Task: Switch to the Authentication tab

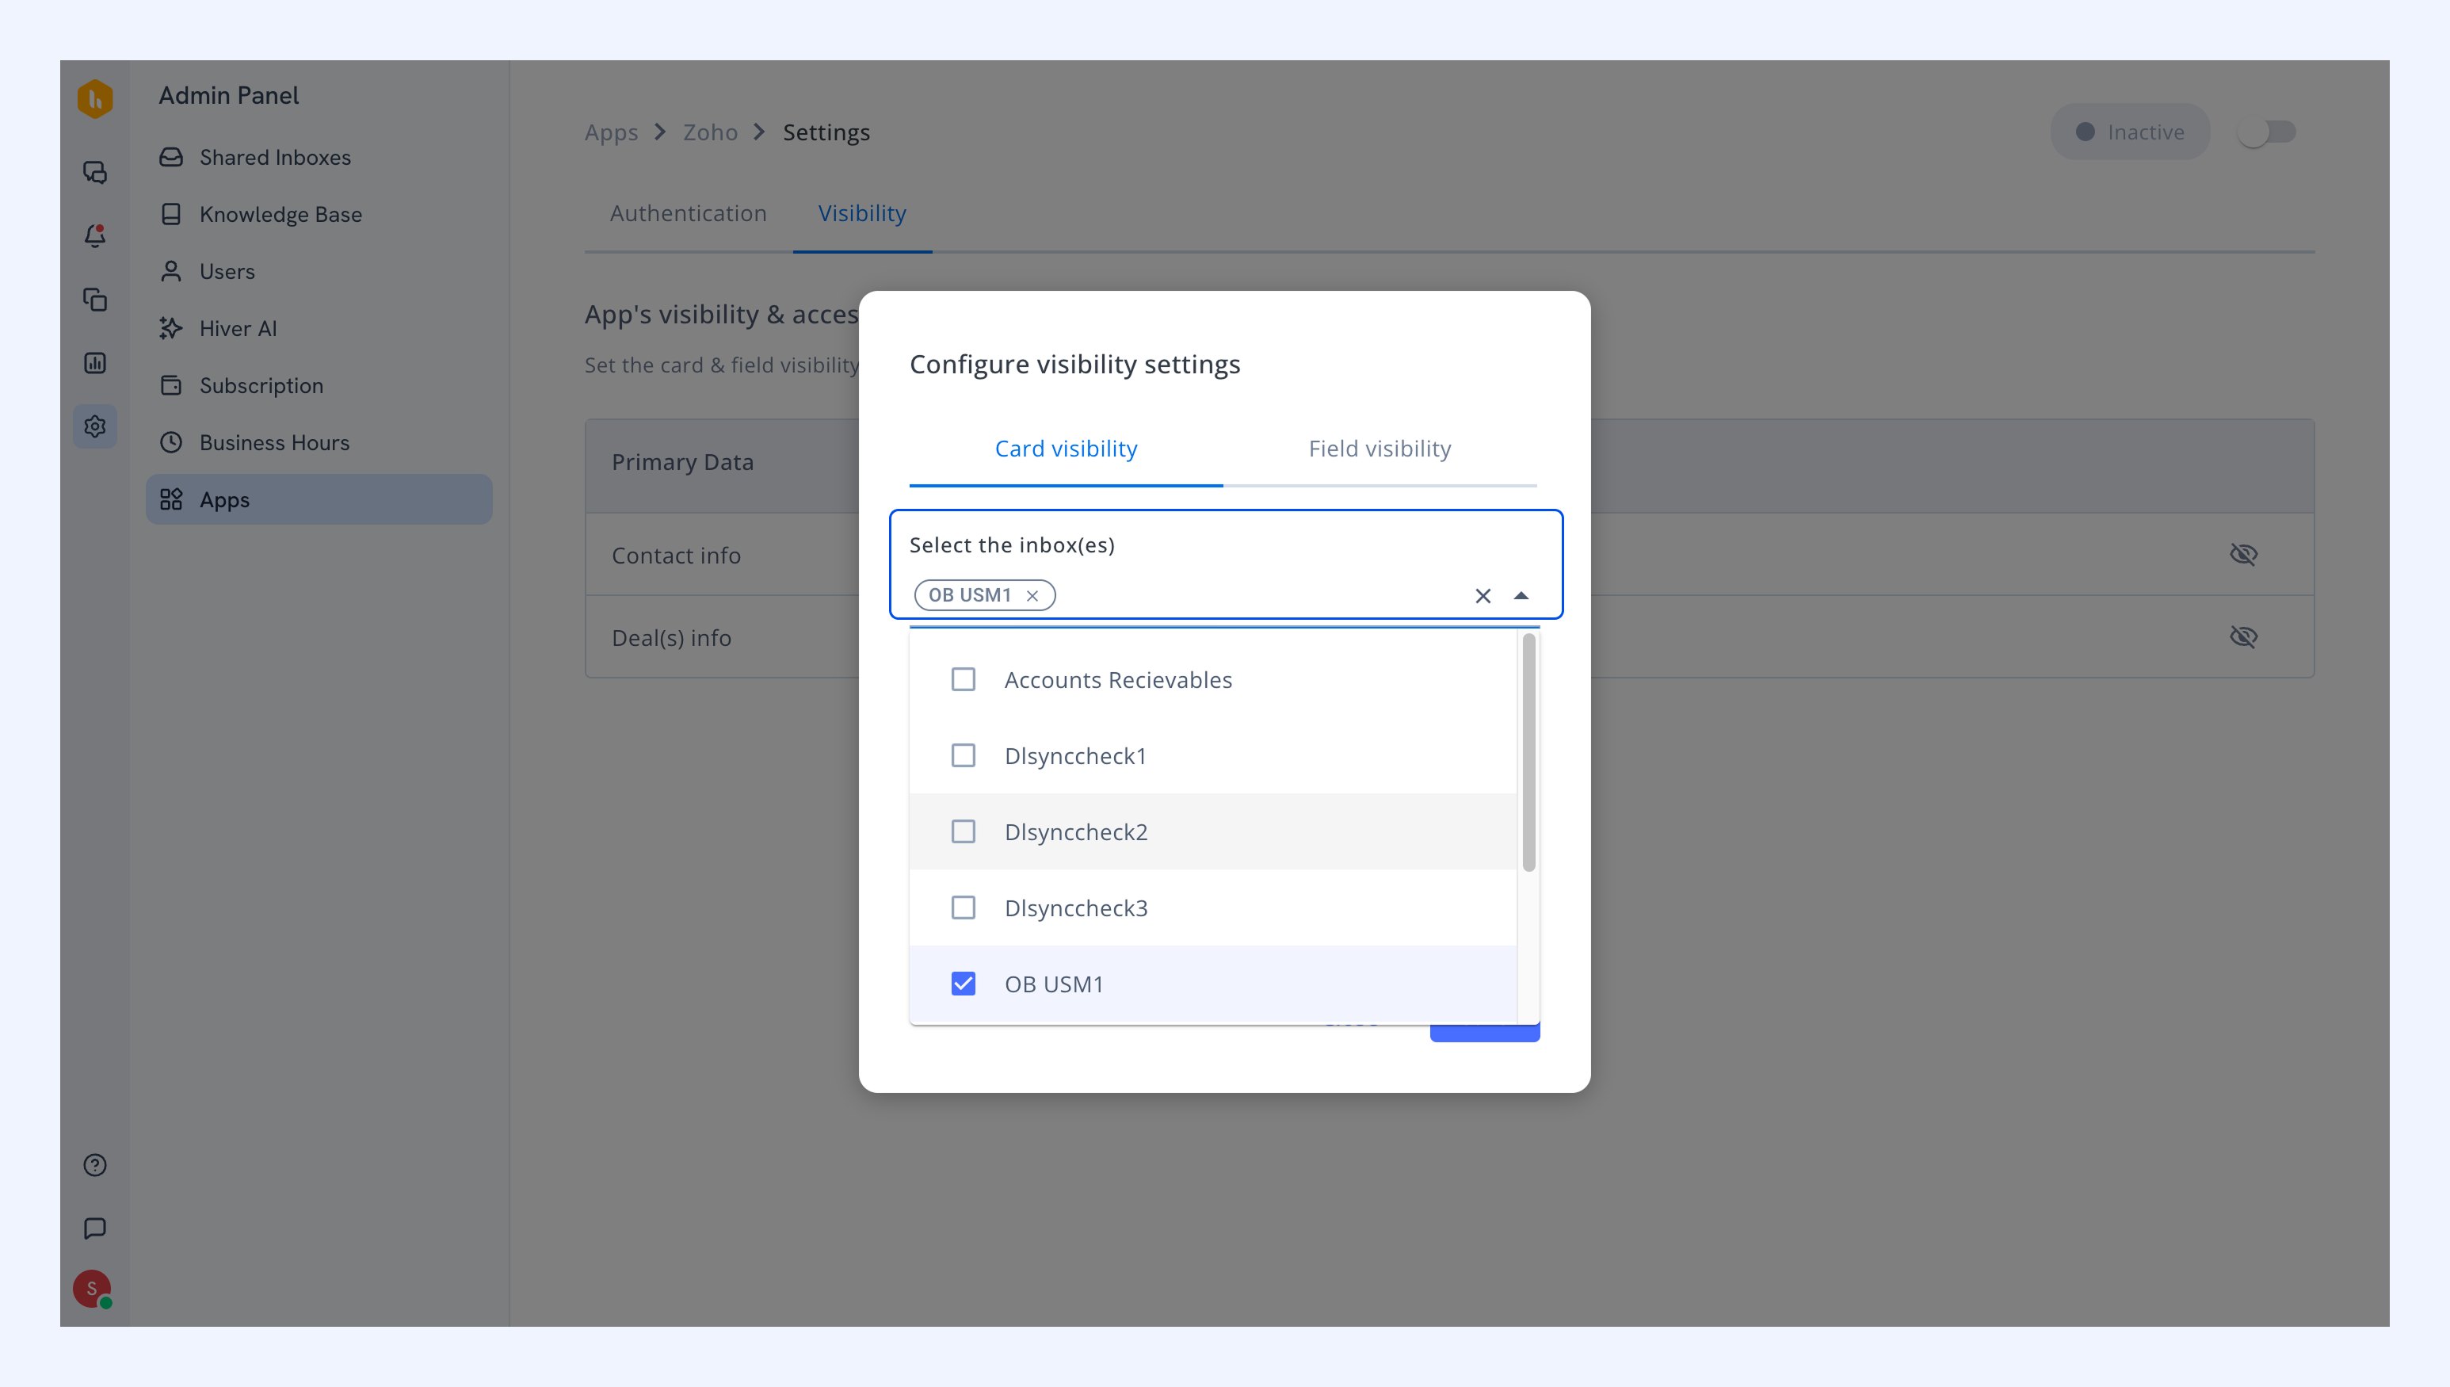Action: click(689, 213)
